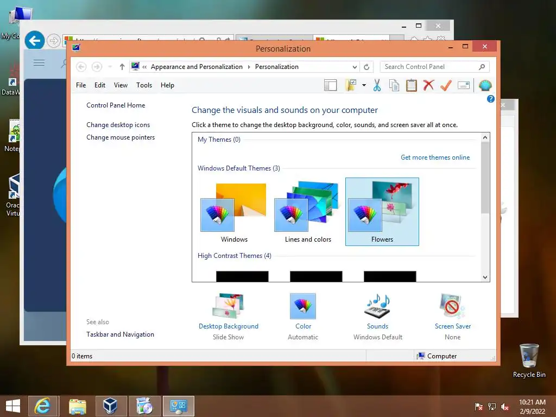Click the Personalization breadcrumb segment

(x=276, y=67)
